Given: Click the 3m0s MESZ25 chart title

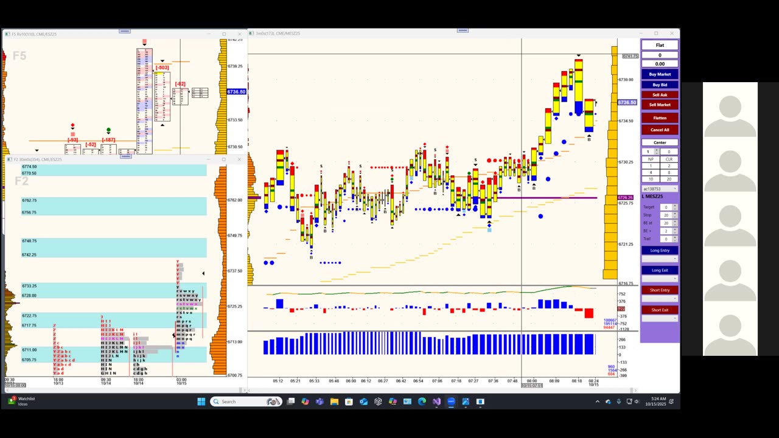Looking at the screenshot, I should pos(278,33).
